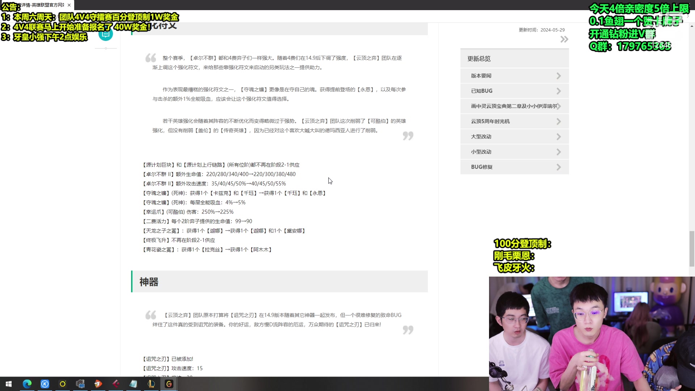Open the yellow circle taskbar app

[x=63, y=384]
